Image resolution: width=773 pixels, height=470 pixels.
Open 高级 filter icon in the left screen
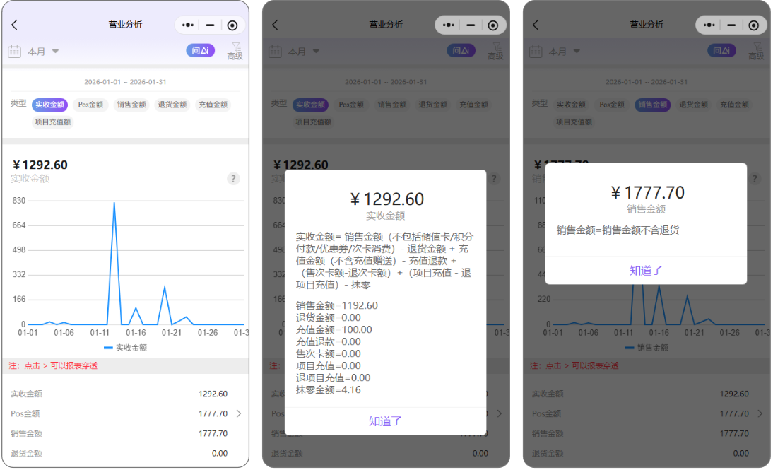click(235, 51)
